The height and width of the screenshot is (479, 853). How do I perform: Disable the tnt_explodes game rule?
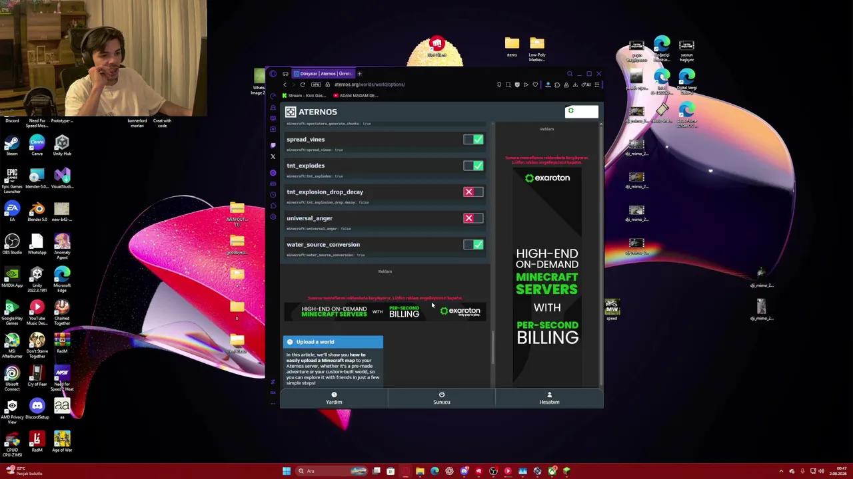coord(473,166)
